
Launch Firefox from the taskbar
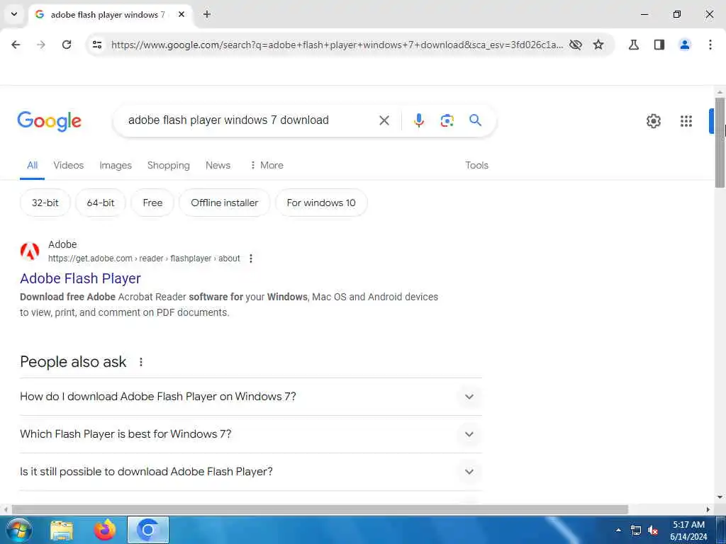click(x=105, y=530)
